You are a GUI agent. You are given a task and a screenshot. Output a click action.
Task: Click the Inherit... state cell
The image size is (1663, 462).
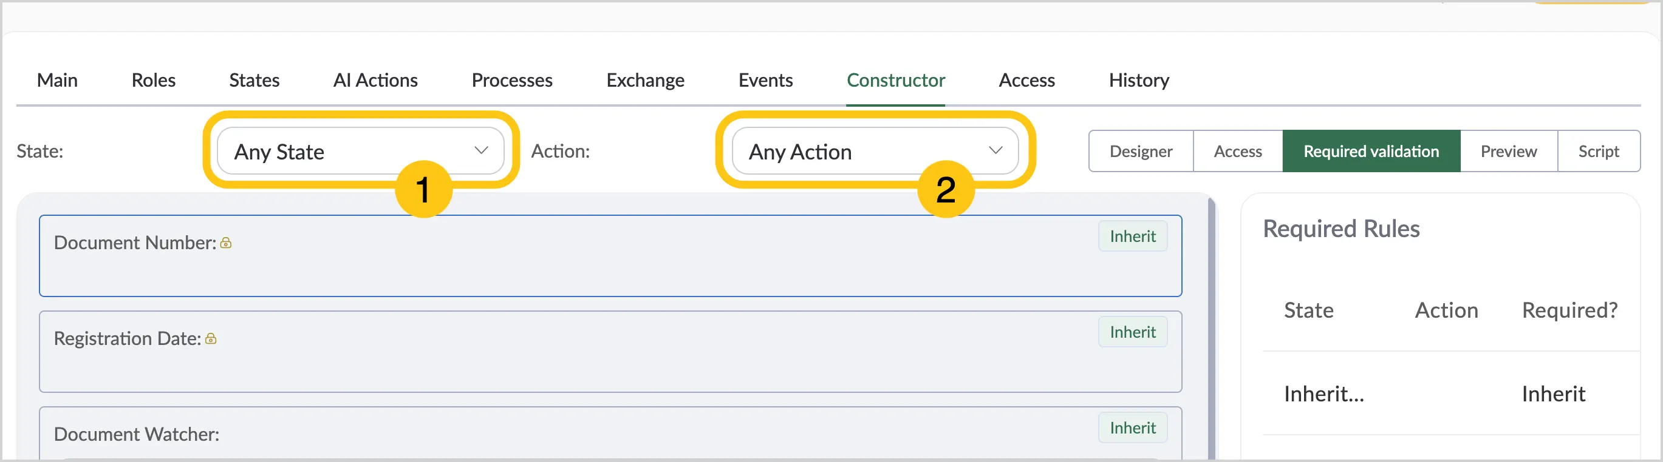pos(1324,393)
